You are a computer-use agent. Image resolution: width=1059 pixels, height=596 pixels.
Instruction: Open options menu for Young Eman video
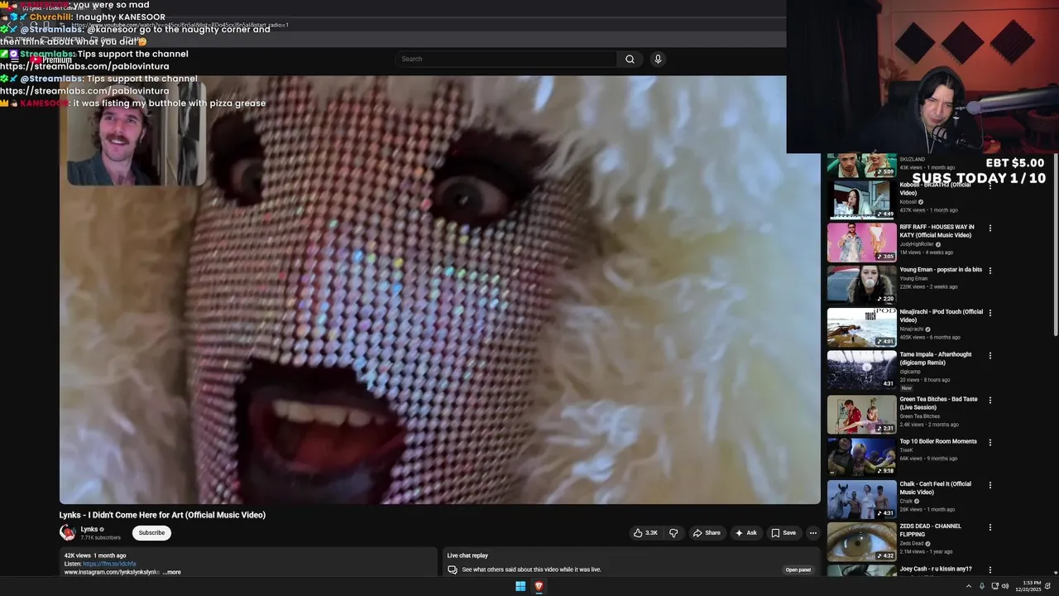[x=990, y=271]
